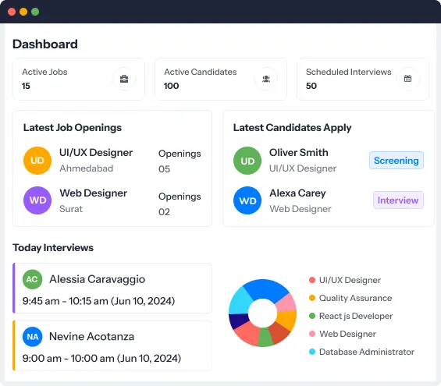This screenshot has height=386, width=441.
Task: Click the pink slice of the donut chart
Action: pos(286,303)
